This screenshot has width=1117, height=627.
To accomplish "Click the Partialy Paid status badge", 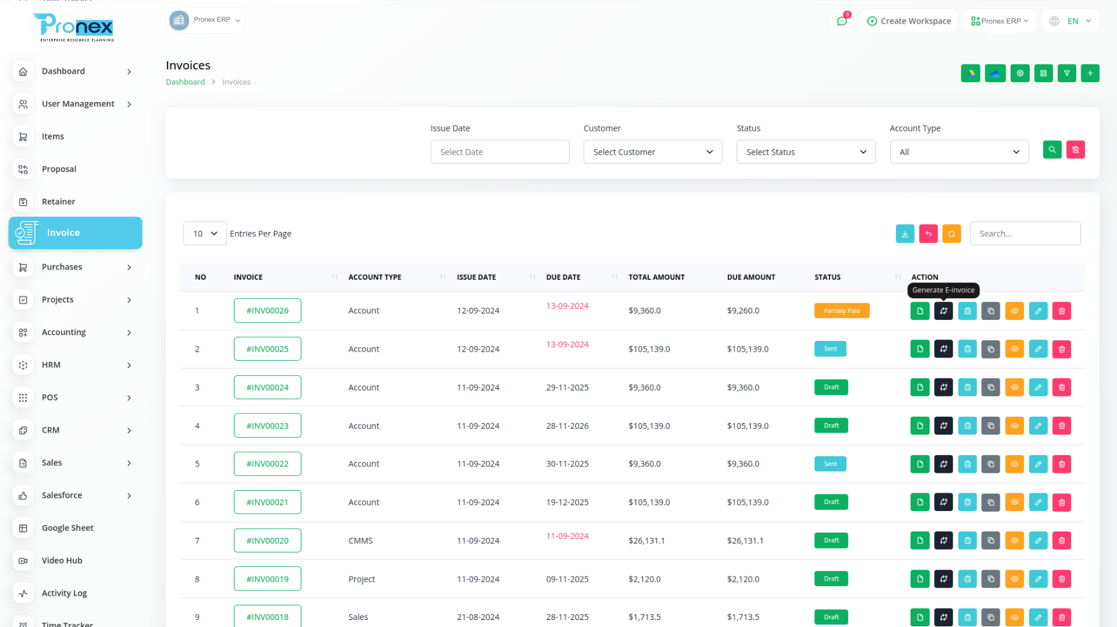I will click(842, 311).
